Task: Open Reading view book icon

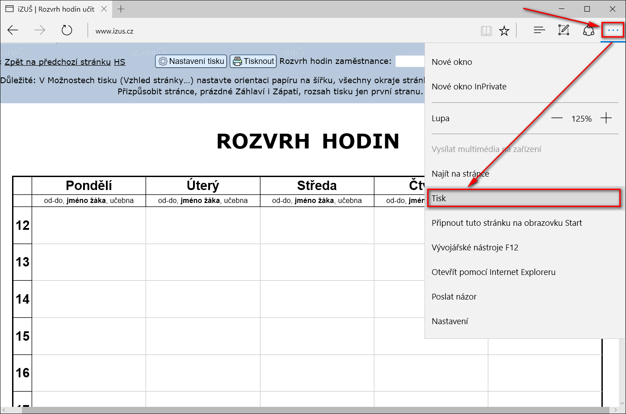Action: [486, 31]
